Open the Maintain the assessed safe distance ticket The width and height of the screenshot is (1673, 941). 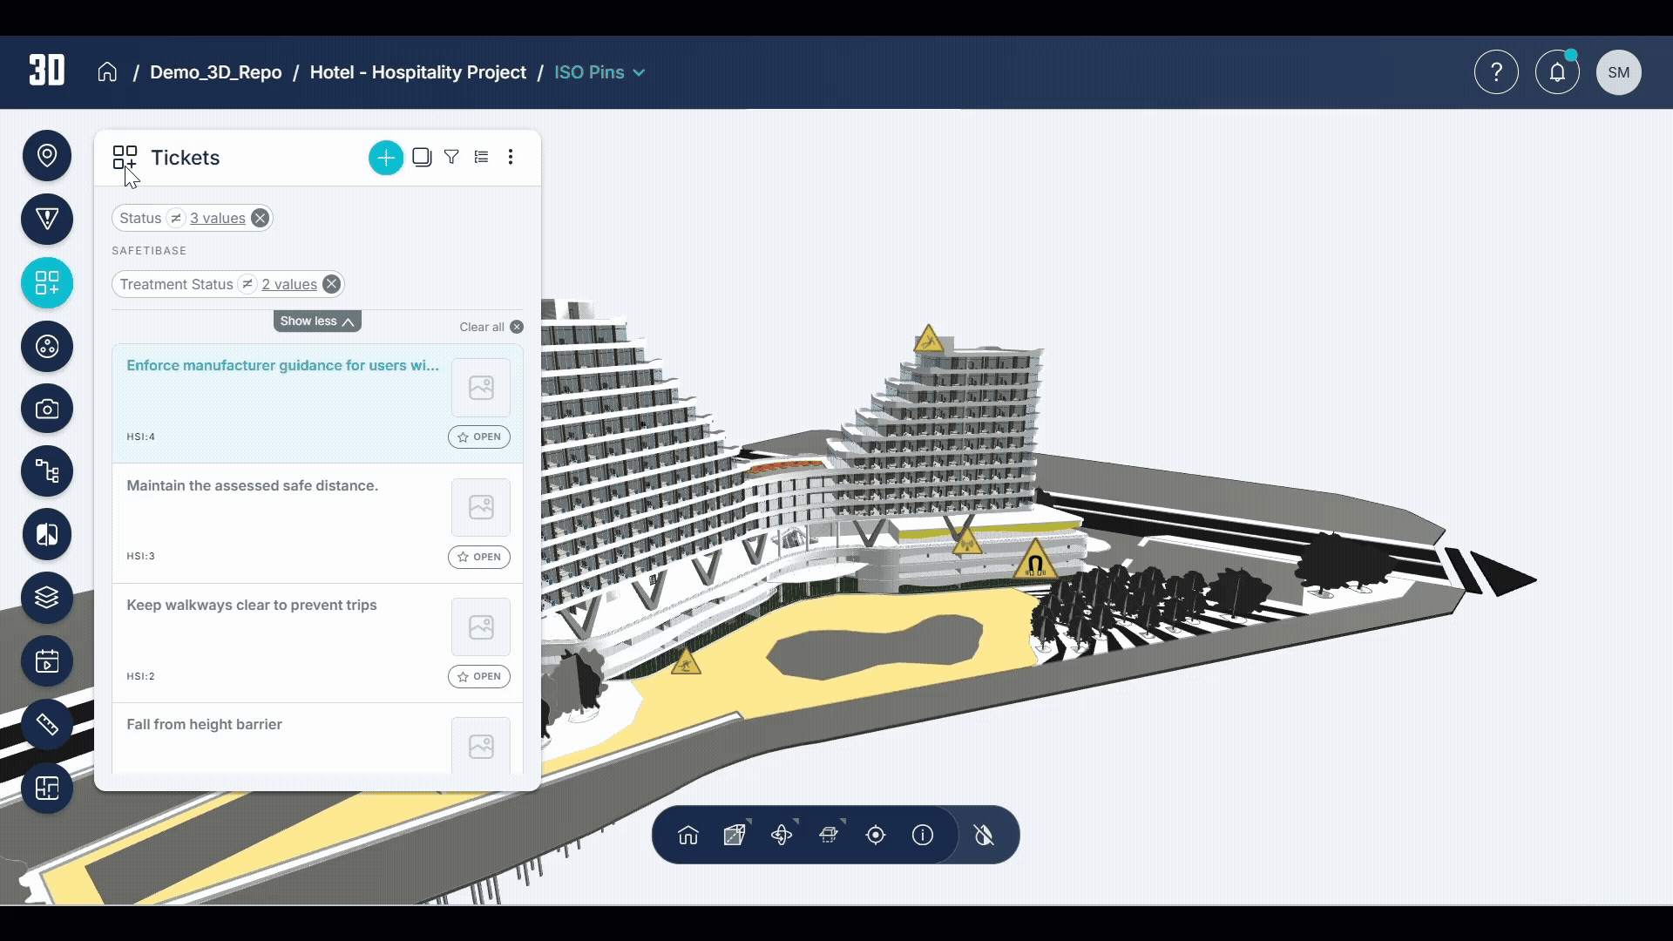[318, 524]
